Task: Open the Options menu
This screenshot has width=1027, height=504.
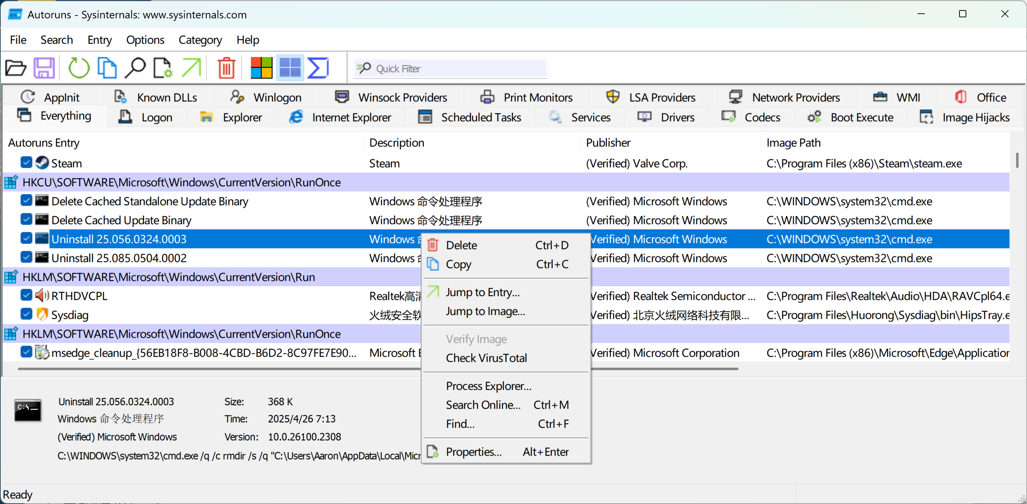Action: pos(145,40)
